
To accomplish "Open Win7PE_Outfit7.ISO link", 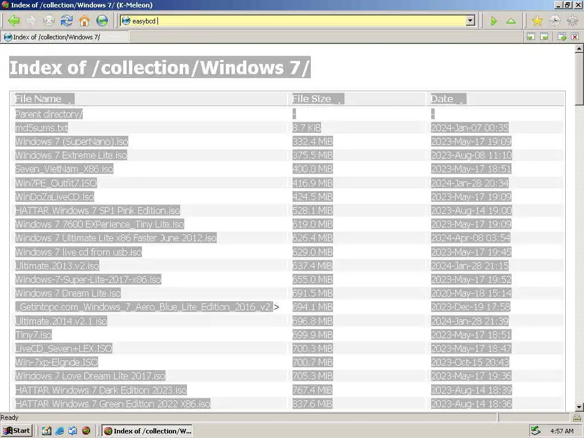I will point(56,183).
